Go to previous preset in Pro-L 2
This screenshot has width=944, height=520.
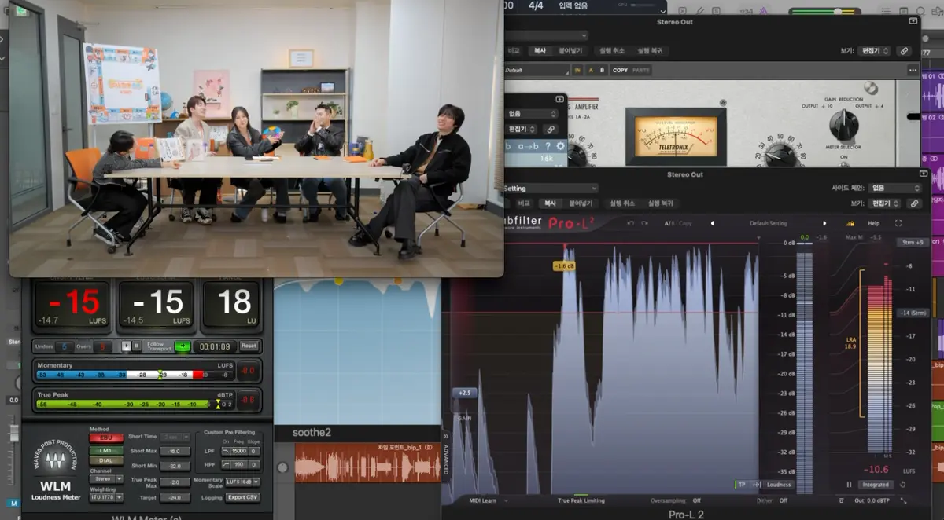(712, 223)
